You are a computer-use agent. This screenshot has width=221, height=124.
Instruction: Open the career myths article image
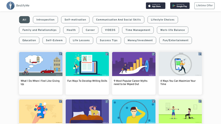coord(134,64)
